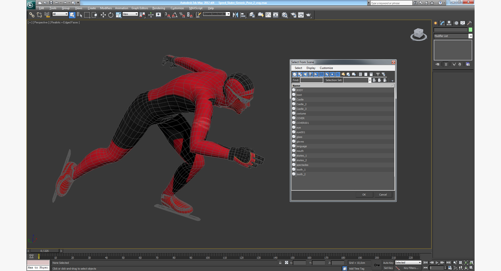501x271 pixels.
Task: Click the time slider 0 / 225 handle
Action: tap(45, 251)
